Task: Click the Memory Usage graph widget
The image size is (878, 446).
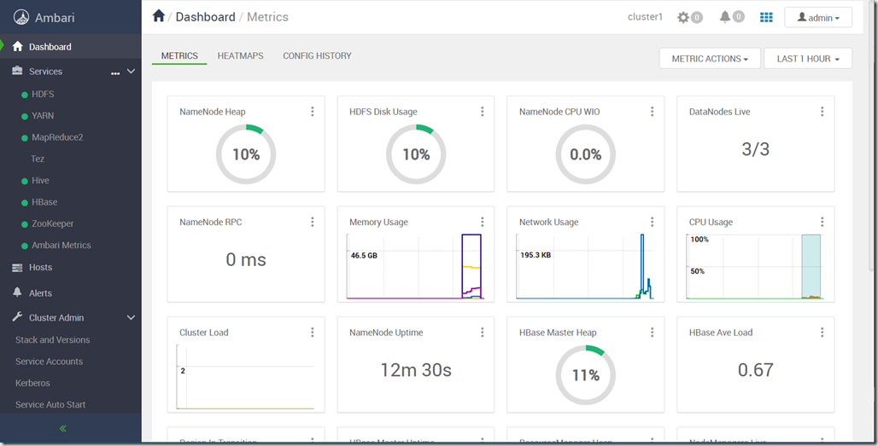Action: [415, 254]
